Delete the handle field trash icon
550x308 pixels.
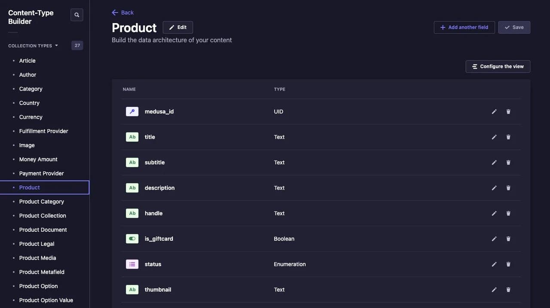click(508, 213)
